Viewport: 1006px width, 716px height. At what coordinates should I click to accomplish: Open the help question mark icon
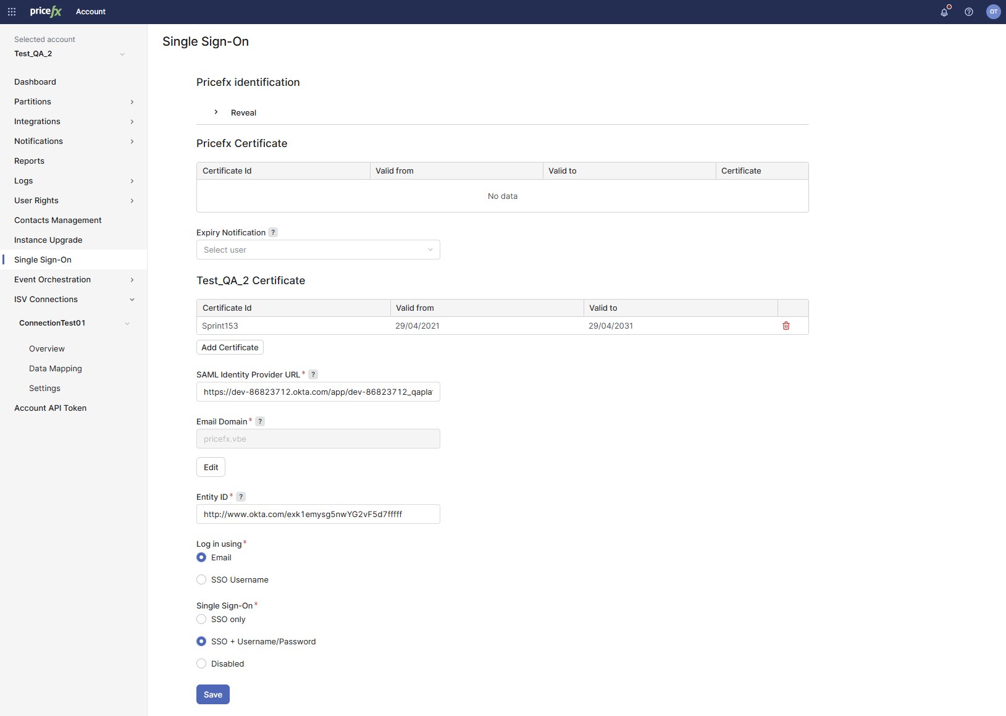(969, 12)
